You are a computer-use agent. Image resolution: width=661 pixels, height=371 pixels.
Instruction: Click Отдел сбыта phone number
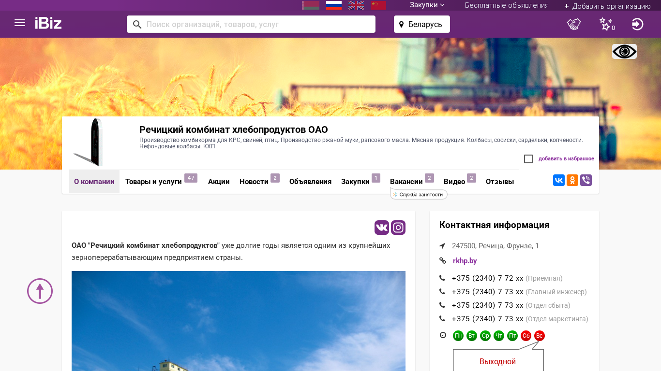click(487, 305)
